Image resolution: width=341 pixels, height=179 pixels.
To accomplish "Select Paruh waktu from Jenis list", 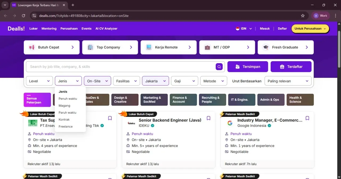I will tap(68, 113).
